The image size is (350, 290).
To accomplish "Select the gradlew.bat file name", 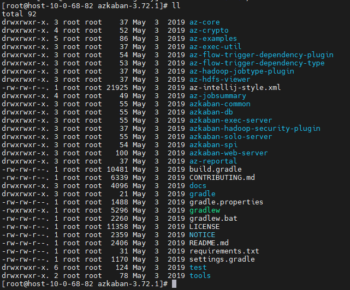I will [213, 219].
